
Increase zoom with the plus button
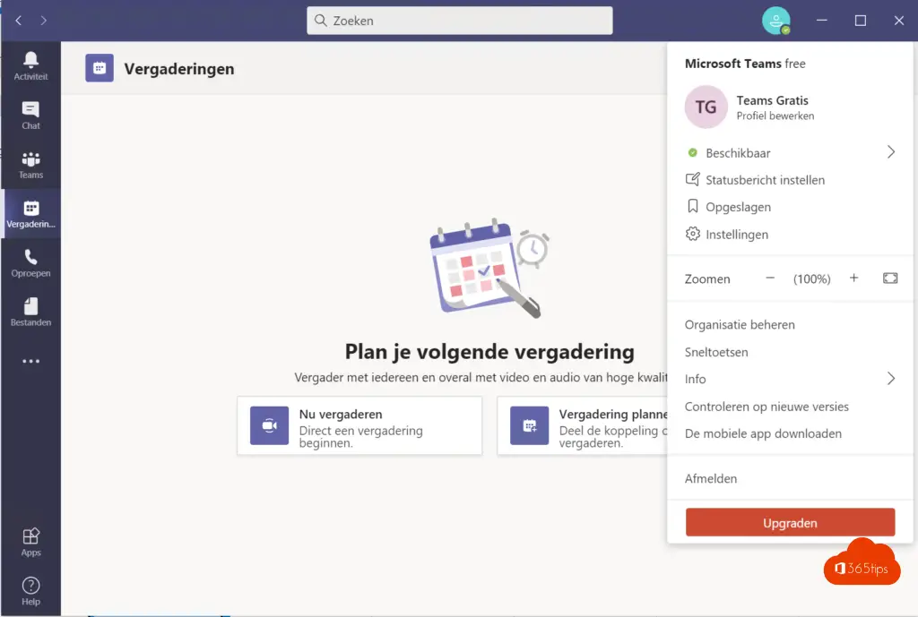pyautogui.click(x=853, y=279)
